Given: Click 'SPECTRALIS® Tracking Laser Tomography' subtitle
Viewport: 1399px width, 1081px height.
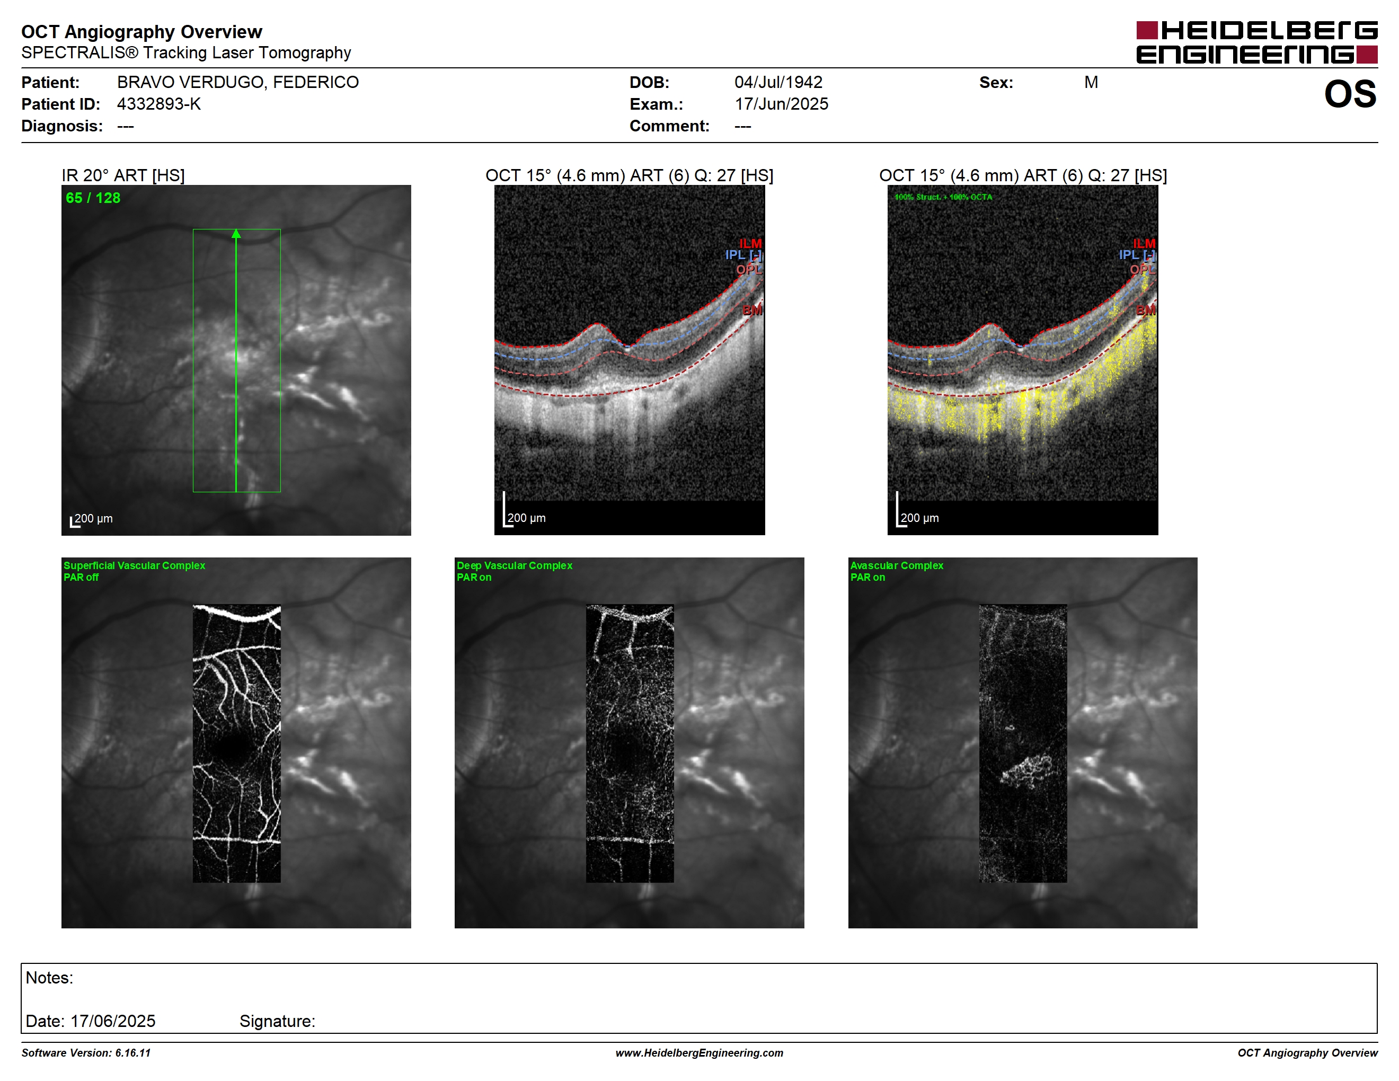Looking at the screenshot, I should point(186,52).
